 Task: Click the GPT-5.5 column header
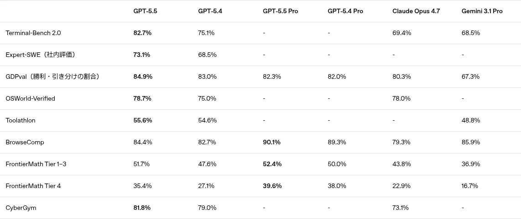click(145, 11)
